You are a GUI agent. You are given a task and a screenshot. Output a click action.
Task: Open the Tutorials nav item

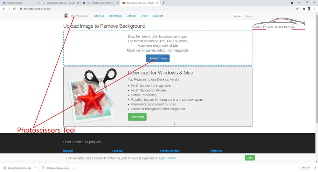[x=98, y=16]
